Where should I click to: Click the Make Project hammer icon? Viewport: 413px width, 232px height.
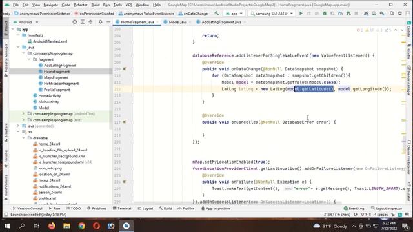pos(217,14)
